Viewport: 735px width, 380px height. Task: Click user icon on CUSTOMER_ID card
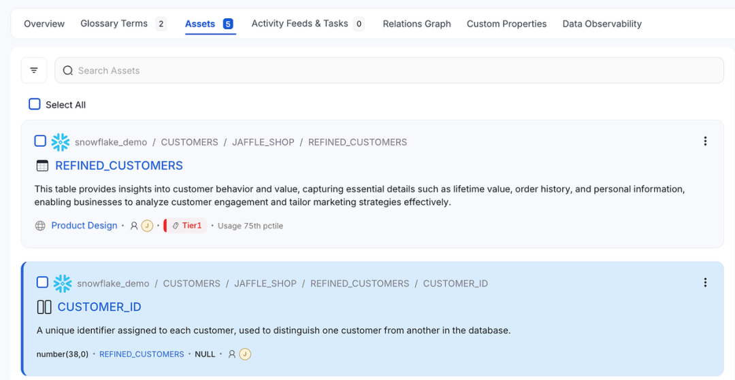(x=232, y=354)
